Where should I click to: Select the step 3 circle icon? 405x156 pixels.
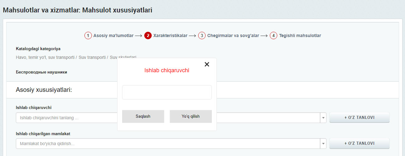[x=202, y=35]
